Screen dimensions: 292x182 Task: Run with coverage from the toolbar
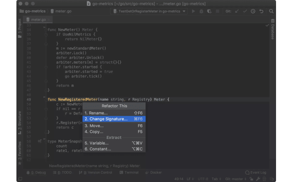click(209, 11)
